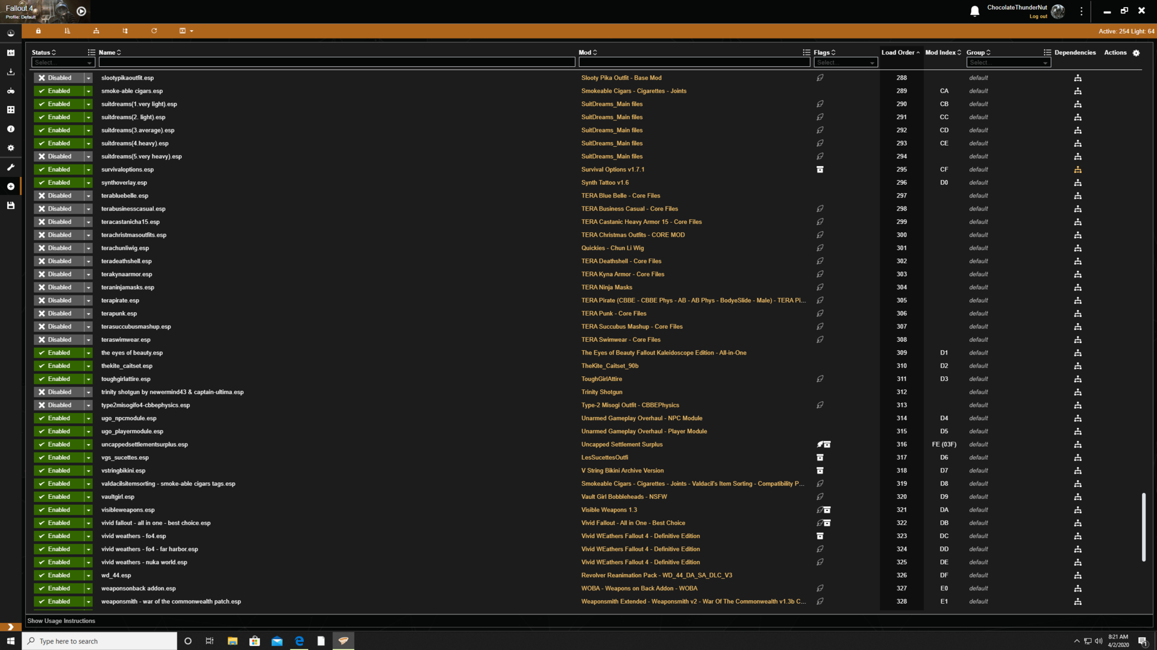Sort by the Status column header
The image size is (1157, 650).
point(43,53)
